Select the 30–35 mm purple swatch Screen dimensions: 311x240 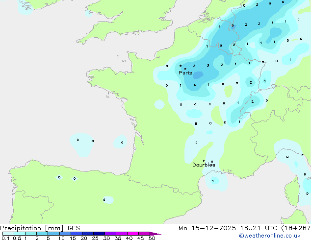(x=110, y=234)
